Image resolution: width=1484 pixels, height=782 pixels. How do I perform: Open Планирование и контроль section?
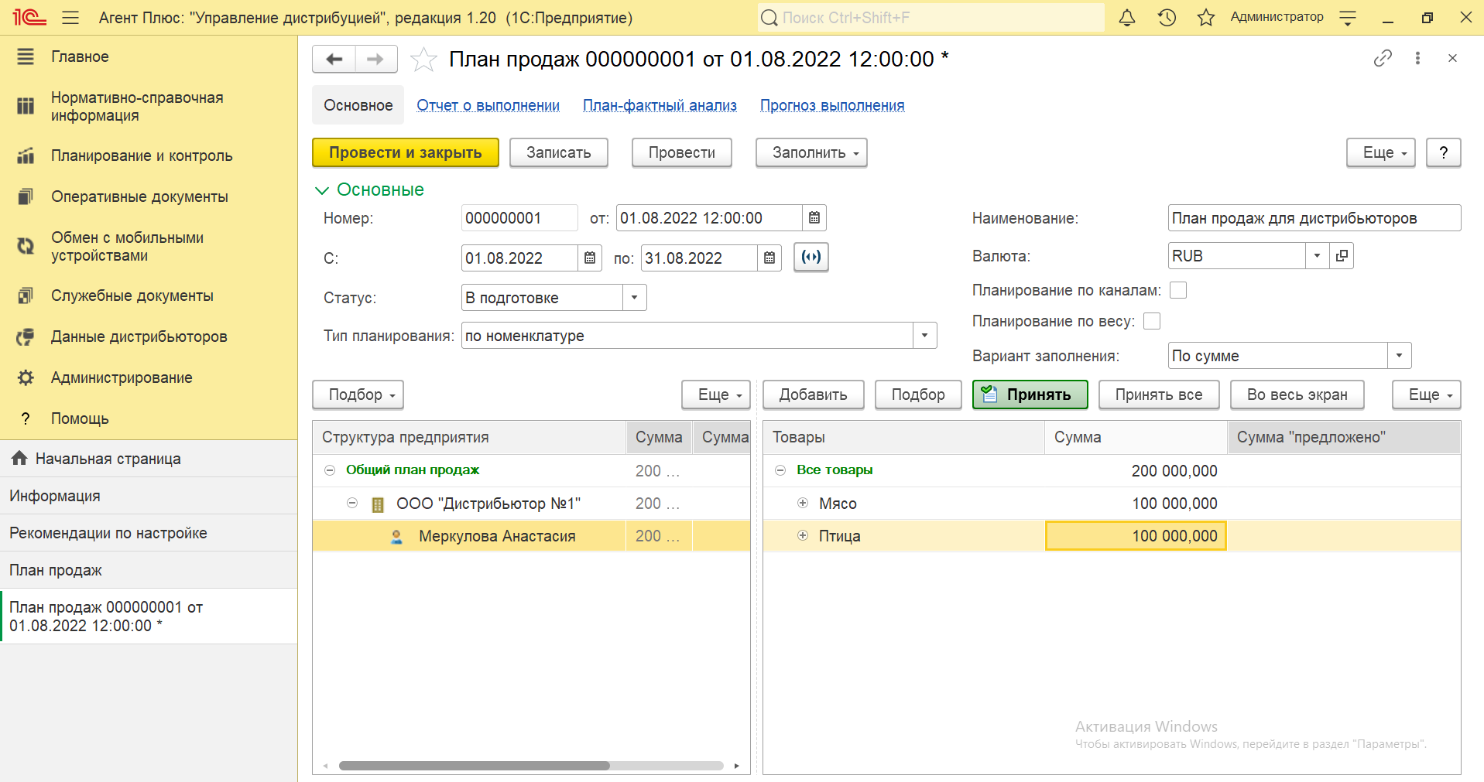pyautogui.click(x=142, y=155)
